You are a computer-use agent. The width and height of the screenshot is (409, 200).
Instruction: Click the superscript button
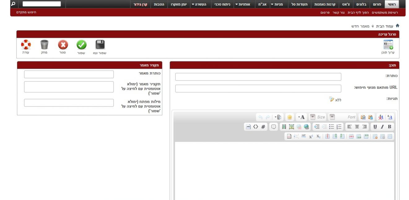click(x=311, y=136)
